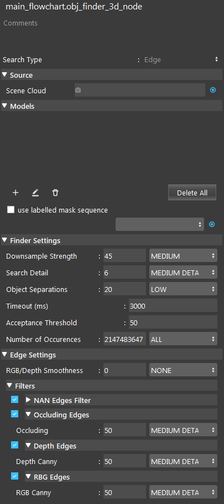This screenshot has height=504, width=224.
Task: Collapse the Occluding Edges group
Action: click(28, 415)
